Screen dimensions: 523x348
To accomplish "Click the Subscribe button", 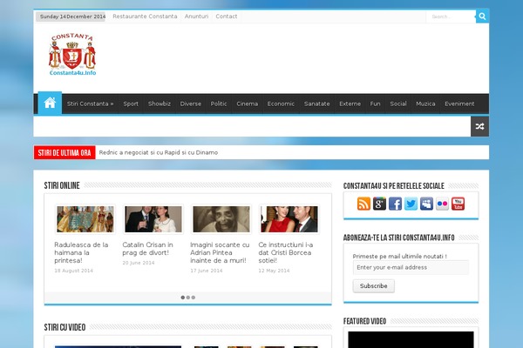I will pos(374,286).
